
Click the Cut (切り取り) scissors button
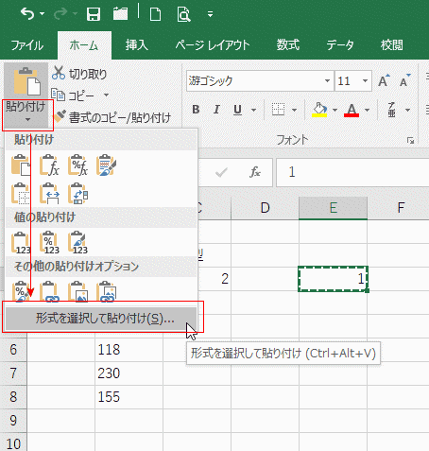pyautogui.click(x=79, y=74)
